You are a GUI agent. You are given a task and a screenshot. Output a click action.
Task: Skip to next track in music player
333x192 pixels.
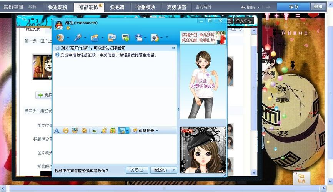(x=300, y=33)
